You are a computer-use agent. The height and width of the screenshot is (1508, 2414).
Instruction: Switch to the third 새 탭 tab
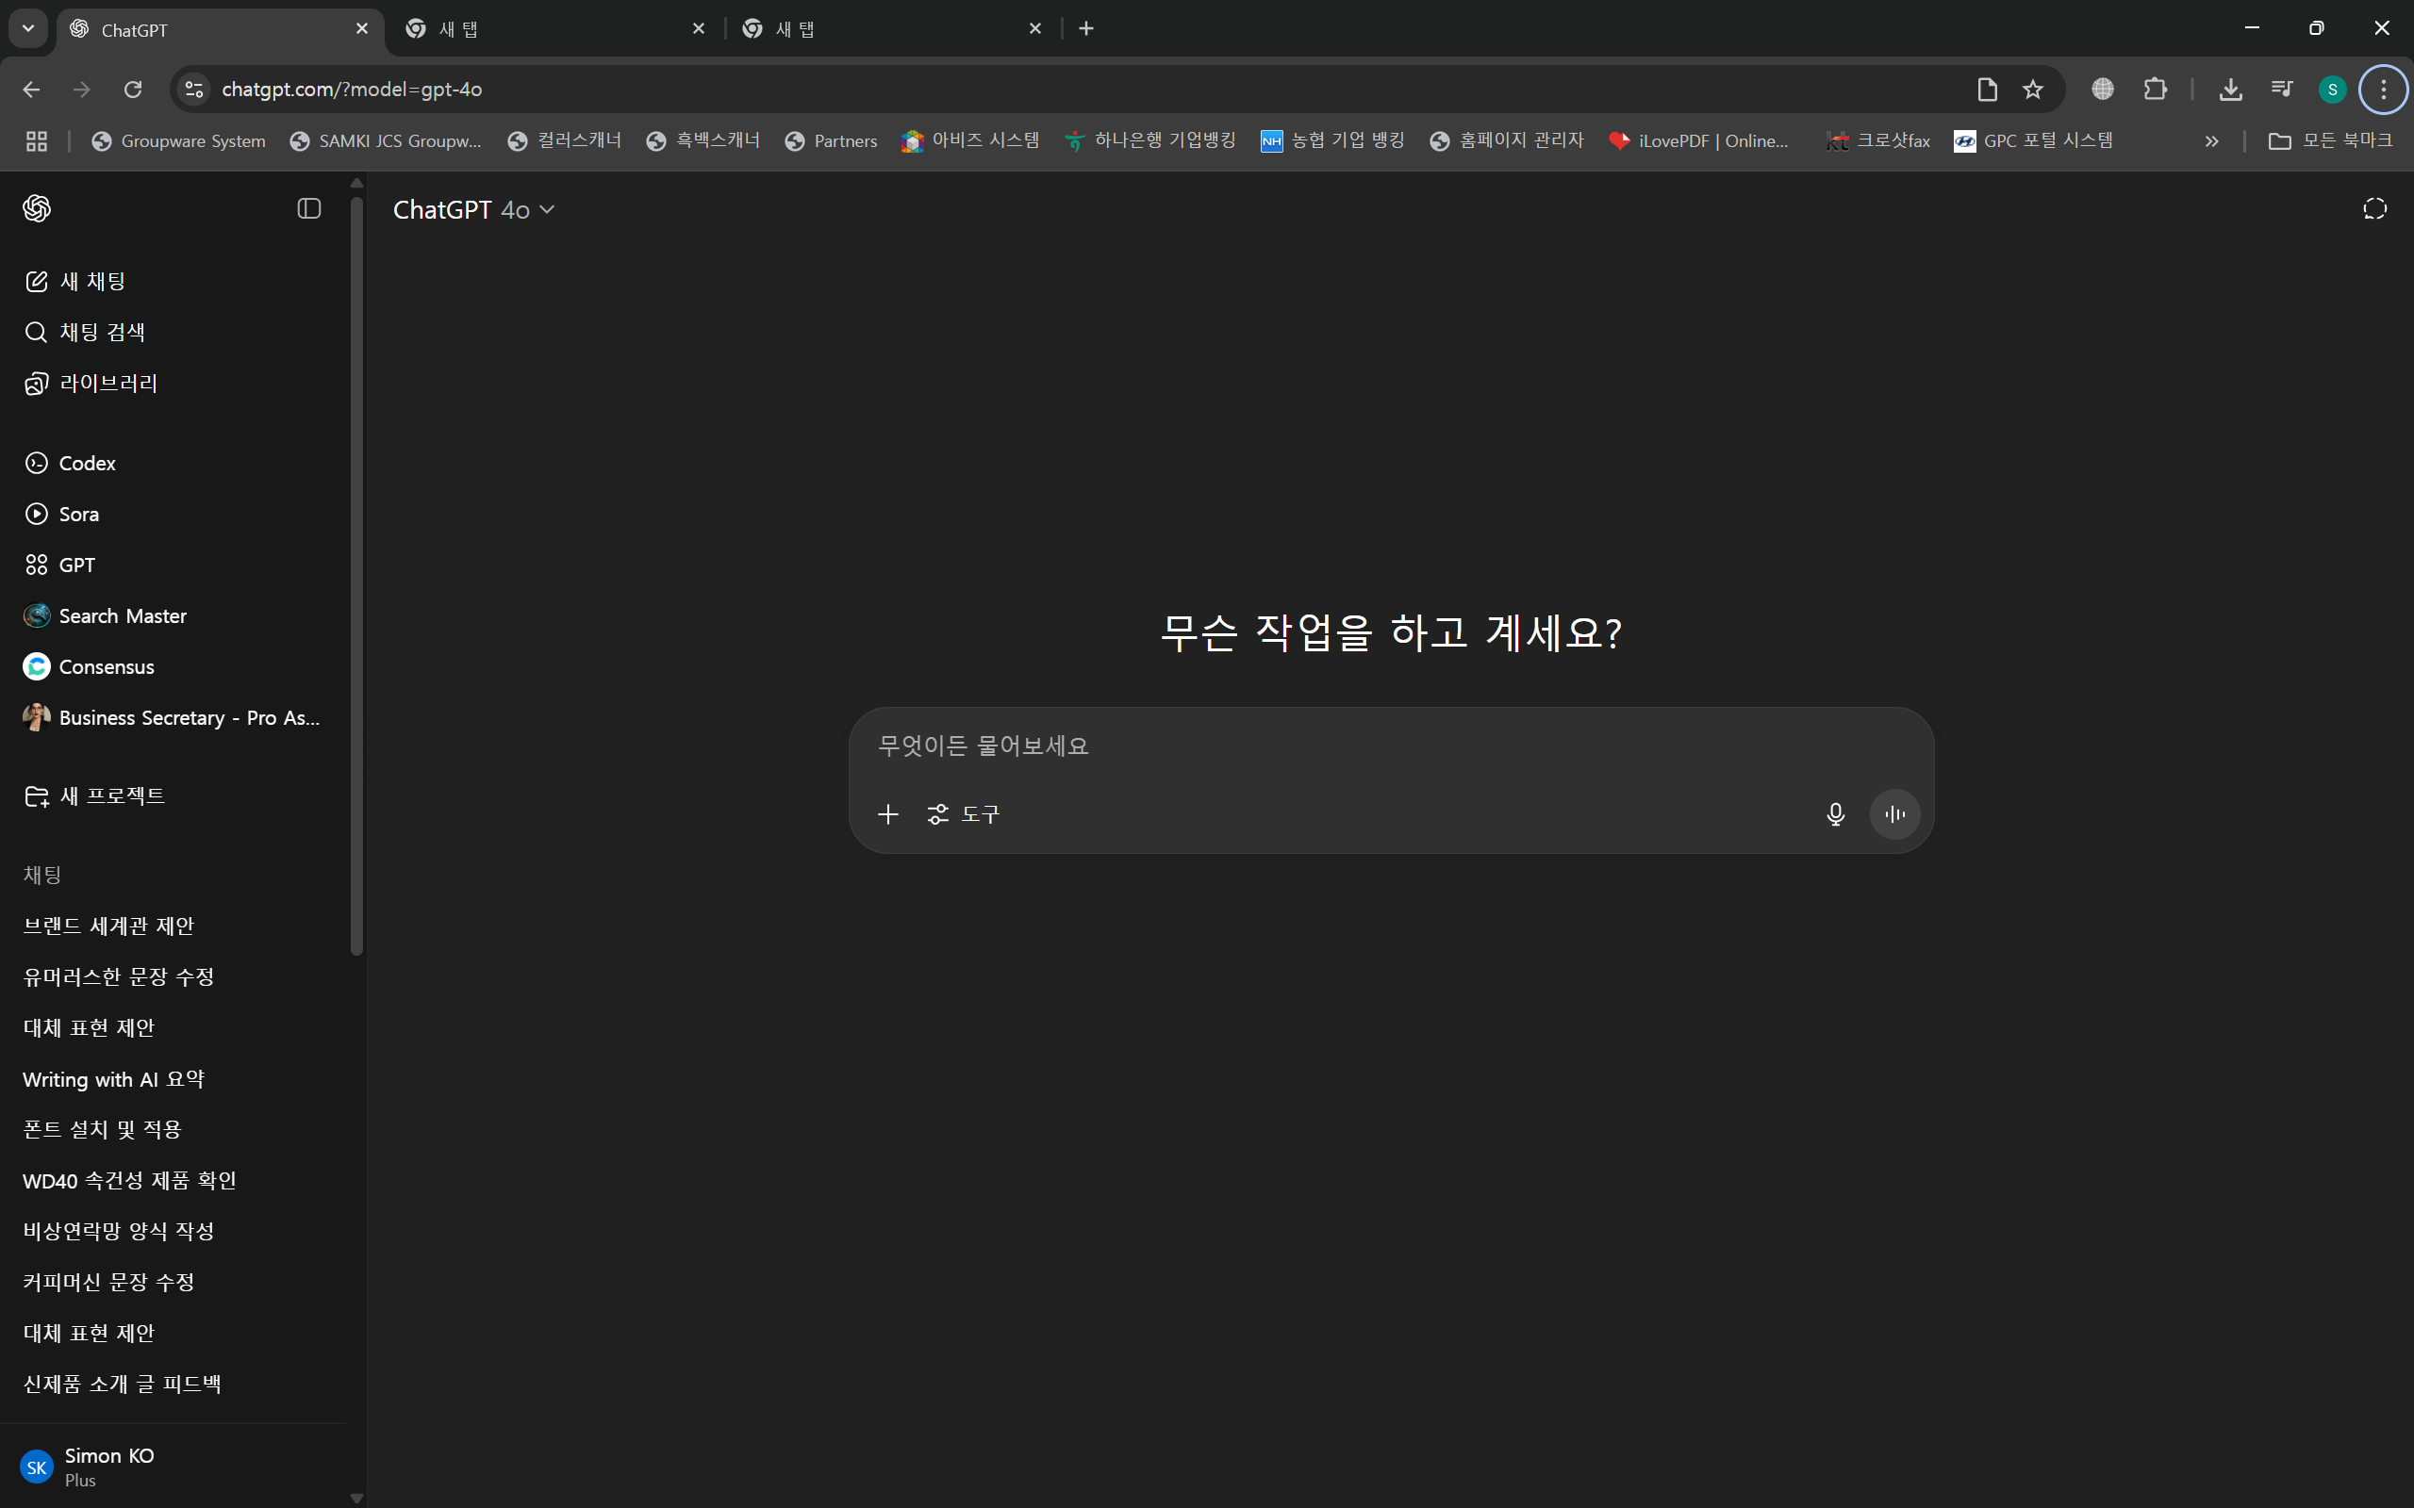tap(893, 29)
